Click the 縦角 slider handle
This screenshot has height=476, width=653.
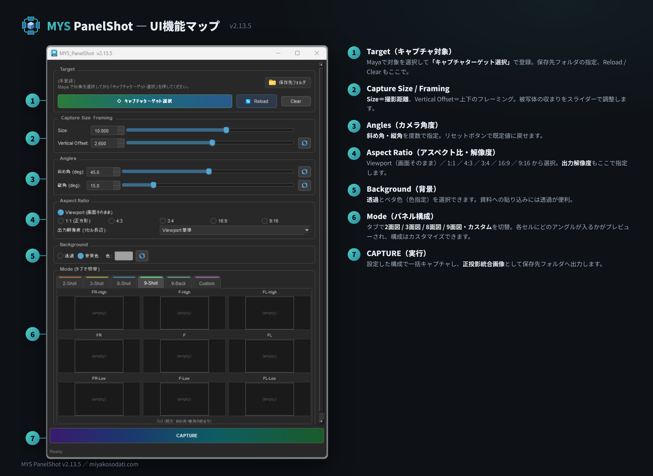coord(154,185)
